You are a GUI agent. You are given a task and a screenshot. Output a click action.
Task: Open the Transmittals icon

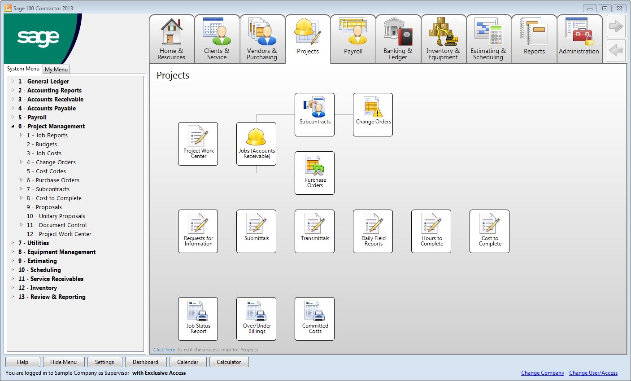[315, 231]
